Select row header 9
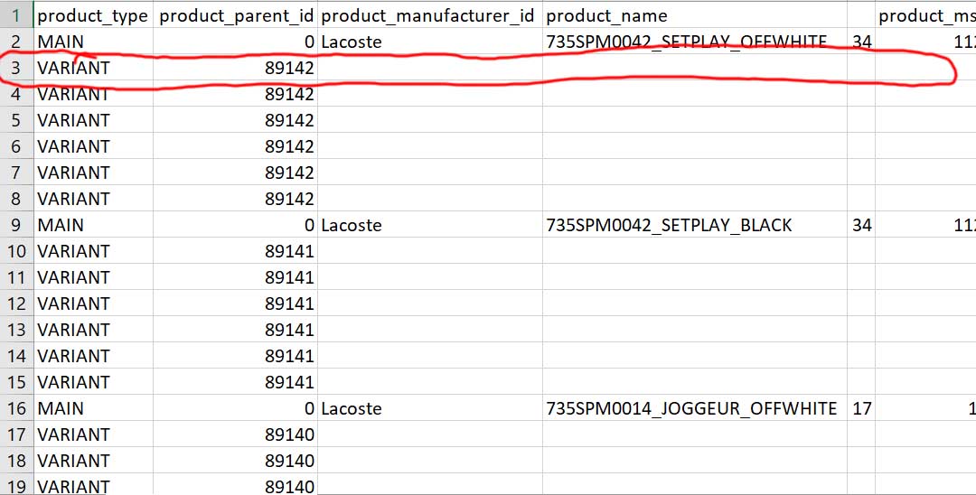Image resolution: width=976 pixels, height=495 pixels. (x=16, y=225)
